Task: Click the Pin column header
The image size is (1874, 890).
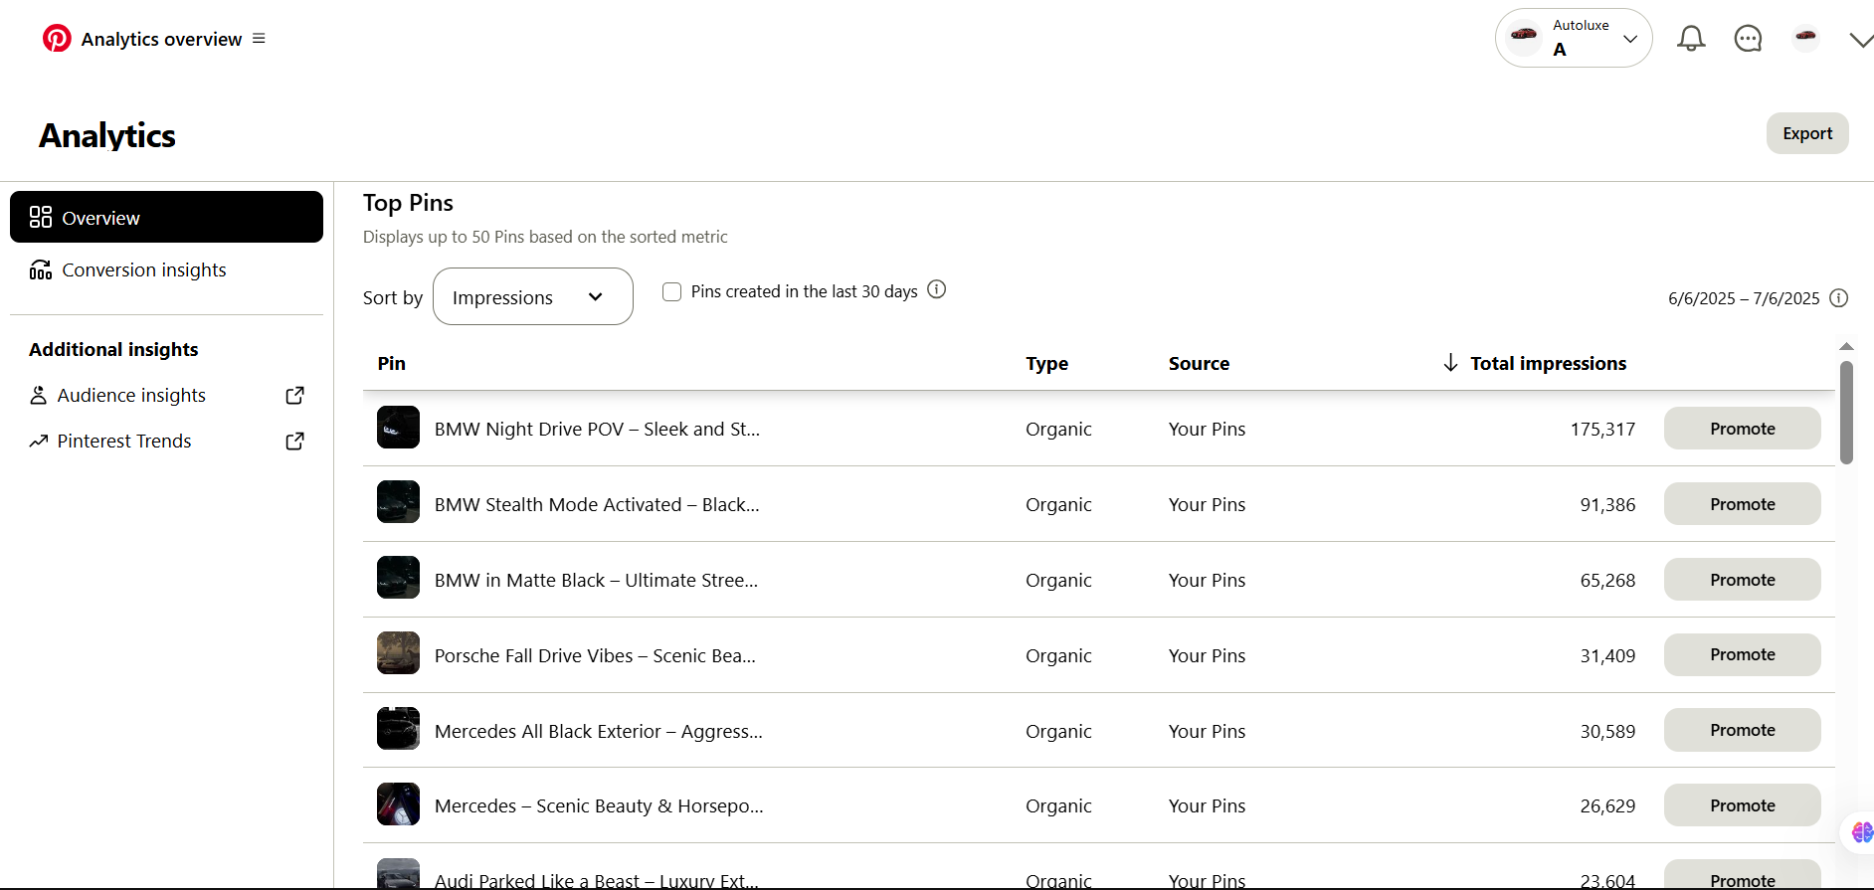Action: point(392,363)
